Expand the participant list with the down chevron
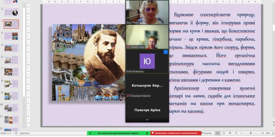Screen dimensions: 275x137 tap(147, 119)
